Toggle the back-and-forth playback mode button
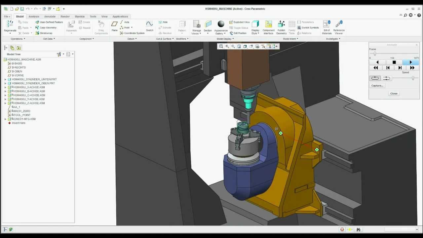423x238 pixels. (386, 78)
